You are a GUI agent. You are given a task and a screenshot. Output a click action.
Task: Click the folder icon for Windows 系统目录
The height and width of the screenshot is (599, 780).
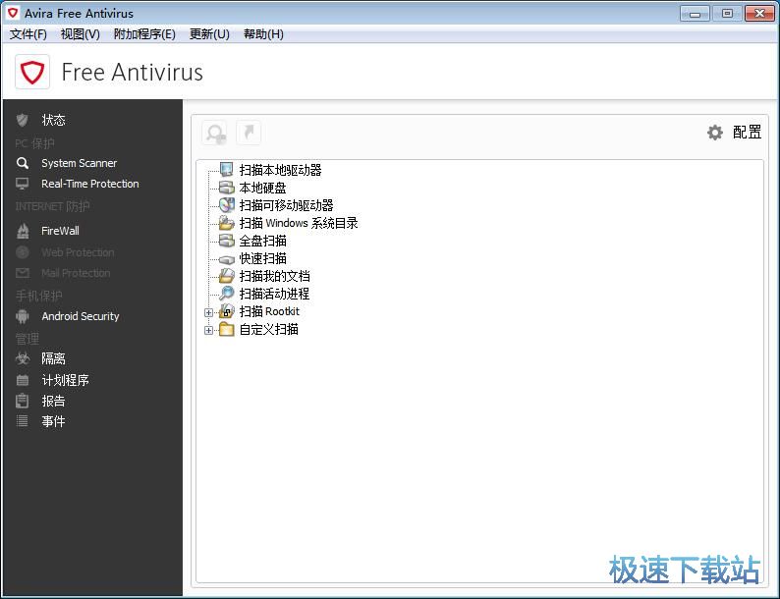click(x=226, y=223)
